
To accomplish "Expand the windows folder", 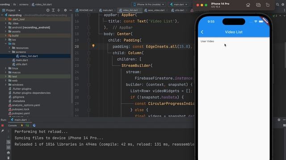I will pyautogui.click(x=6, y=85).
